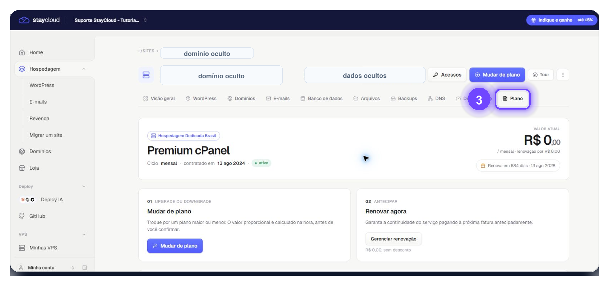The image size is (609, 286).
Task: Click 'R$ 0,00, sem desconto' text
Action: (388, 250)
